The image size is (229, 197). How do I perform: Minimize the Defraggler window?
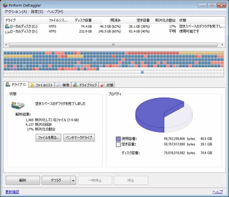pyautogui.click(x=202, y=6)
